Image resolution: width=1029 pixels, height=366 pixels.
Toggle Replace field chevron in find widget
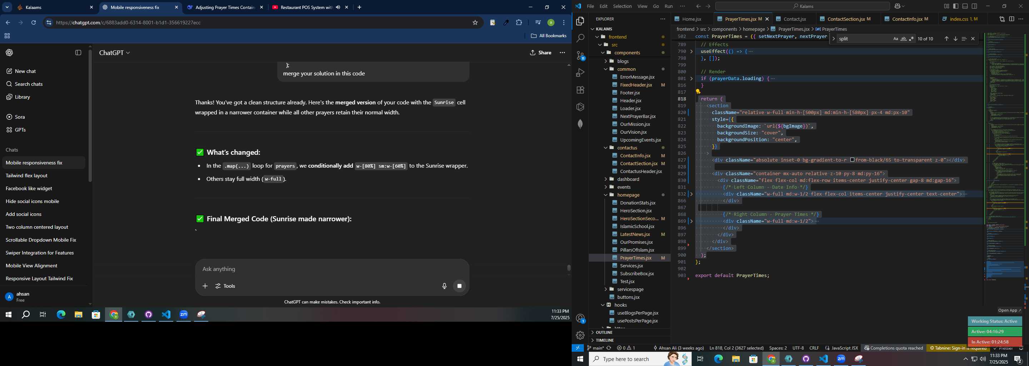(833, 39)
